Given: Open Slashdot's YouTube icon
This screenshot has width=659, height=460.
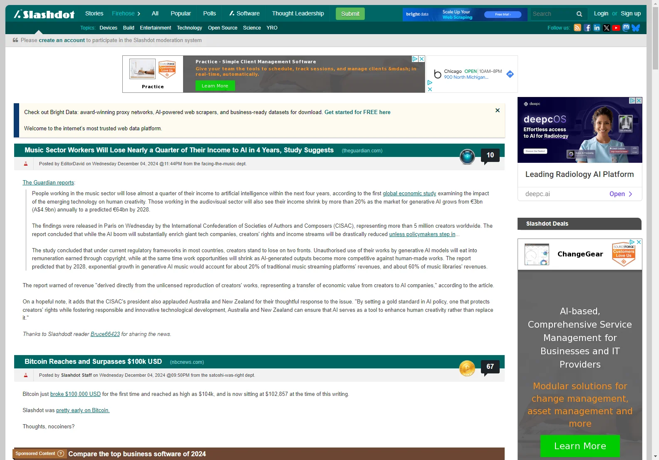Looking at the screenshot, I should point(616,28).
